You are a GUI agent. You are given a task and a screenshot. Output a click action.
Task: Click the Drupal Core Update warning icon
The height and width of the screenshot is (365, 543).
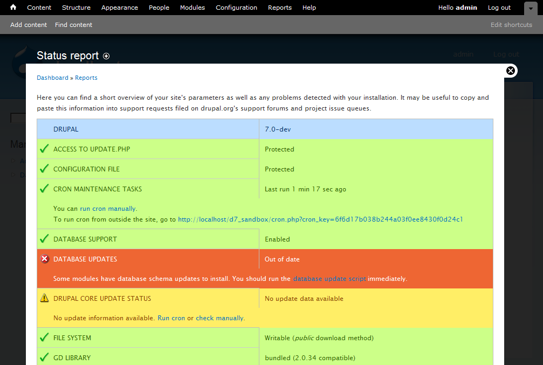(x=45, y=298)
